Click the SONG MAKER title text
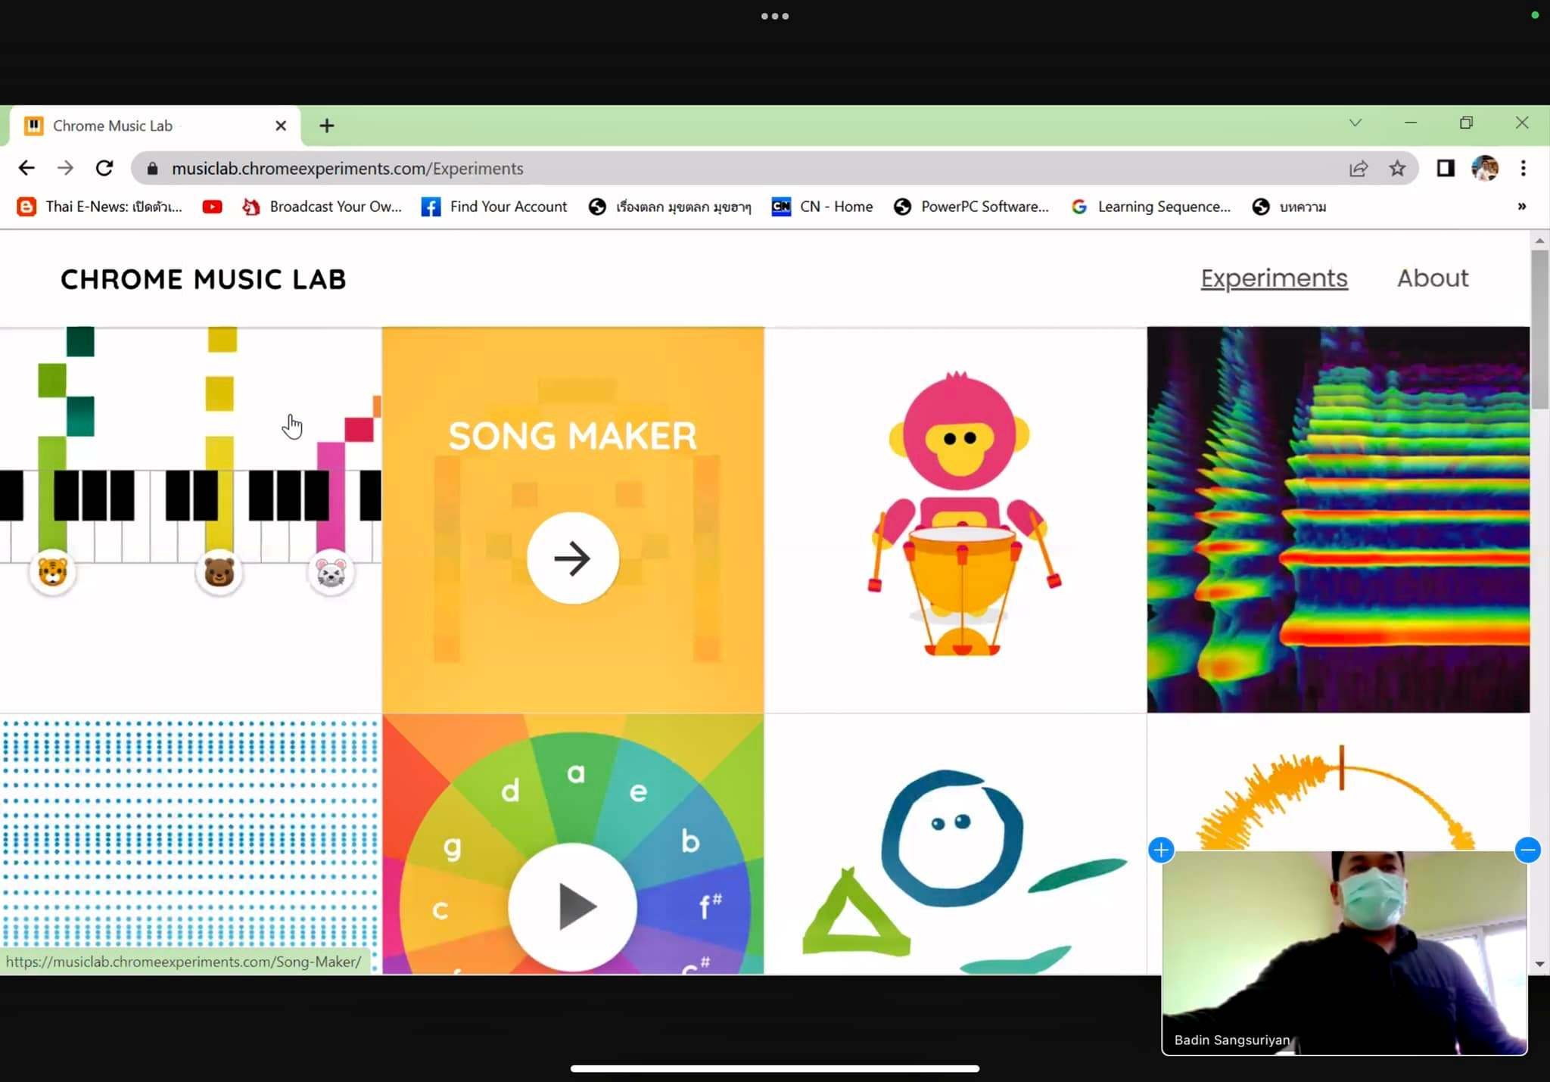The width and height of the screenshot is (1550, 1082). [573, 436]
